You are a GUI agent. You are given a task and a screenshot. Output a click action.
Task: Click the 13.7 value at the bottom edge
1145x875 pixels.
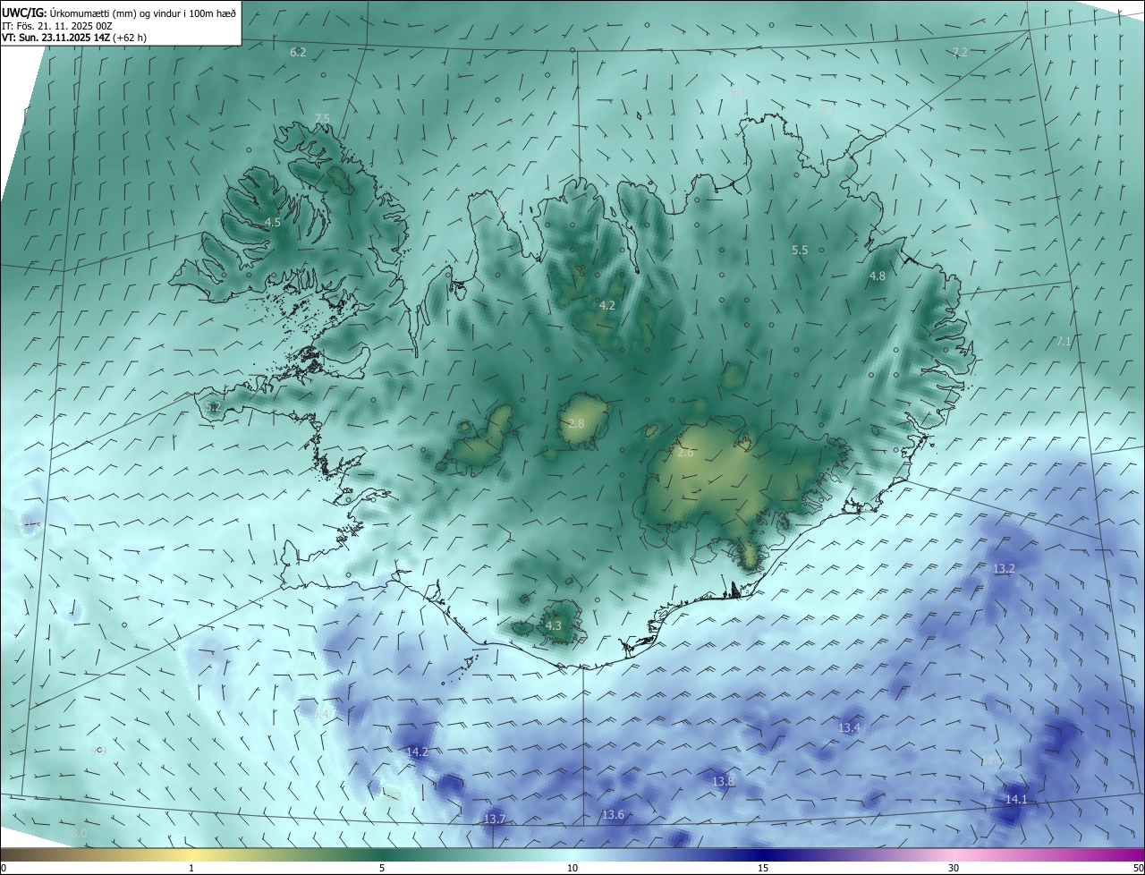point(495,820)
